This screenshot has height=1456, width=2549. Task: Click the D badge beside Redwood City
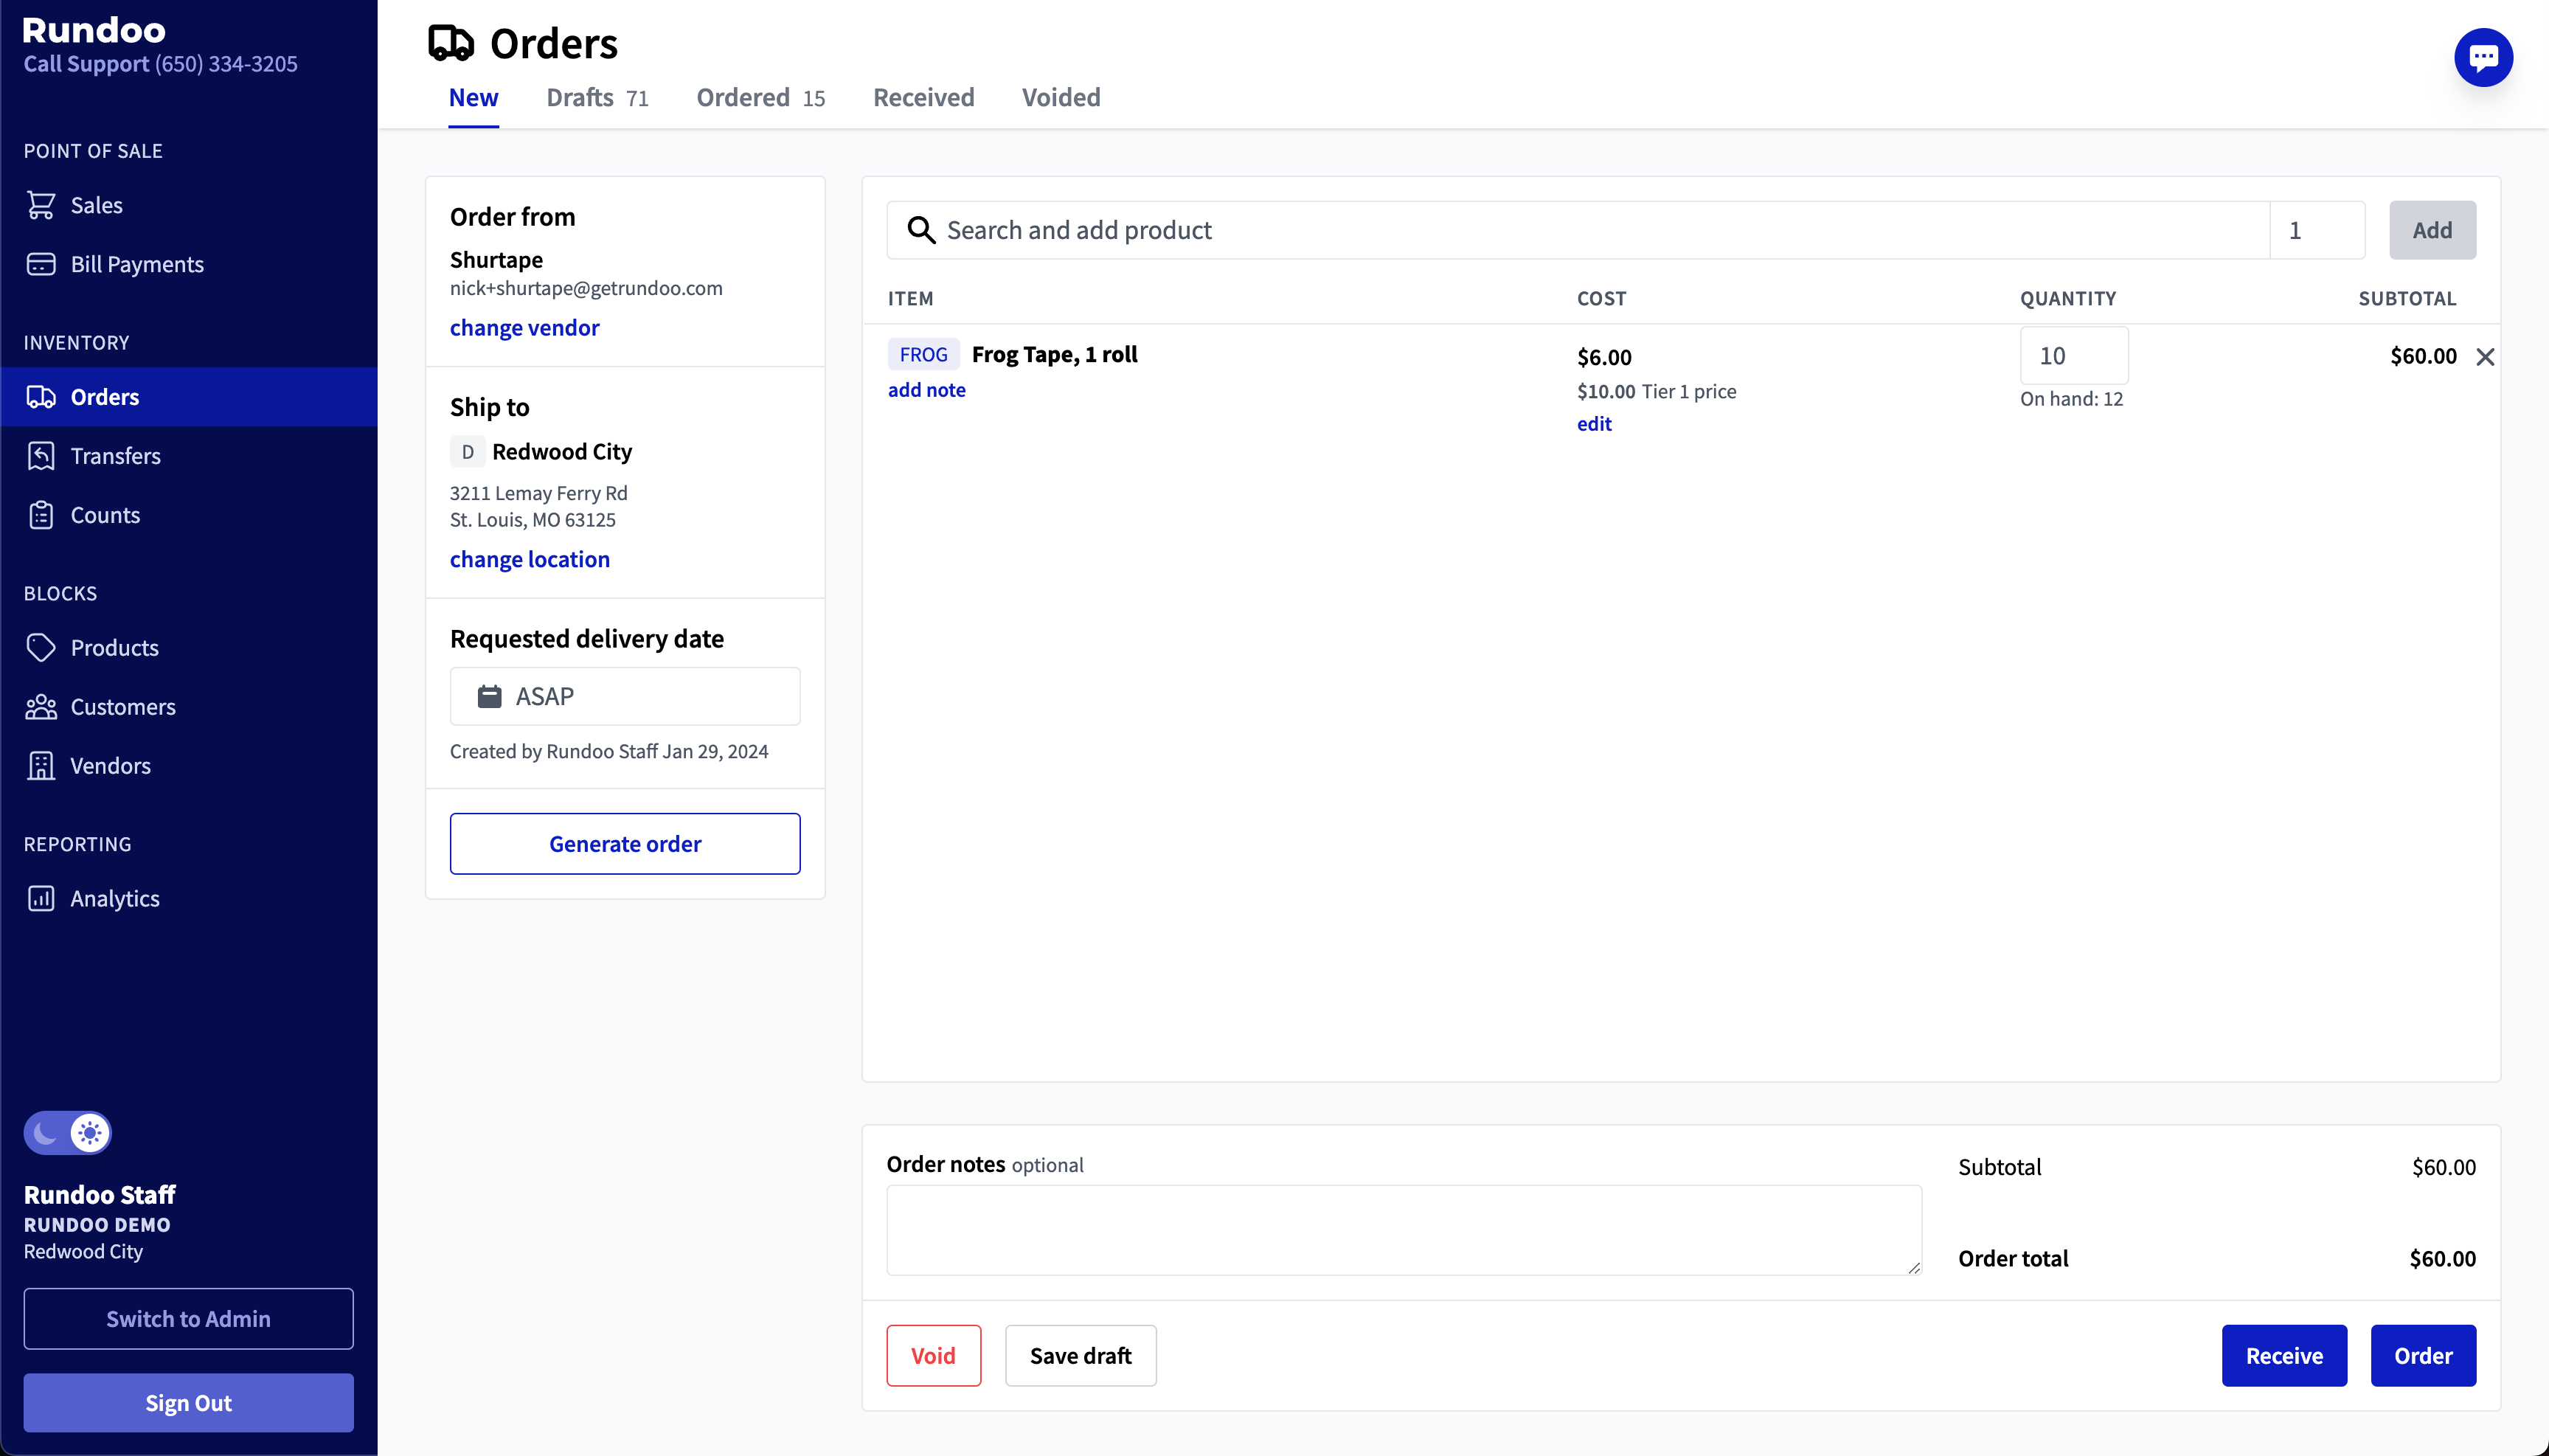(x=467, y=452)
